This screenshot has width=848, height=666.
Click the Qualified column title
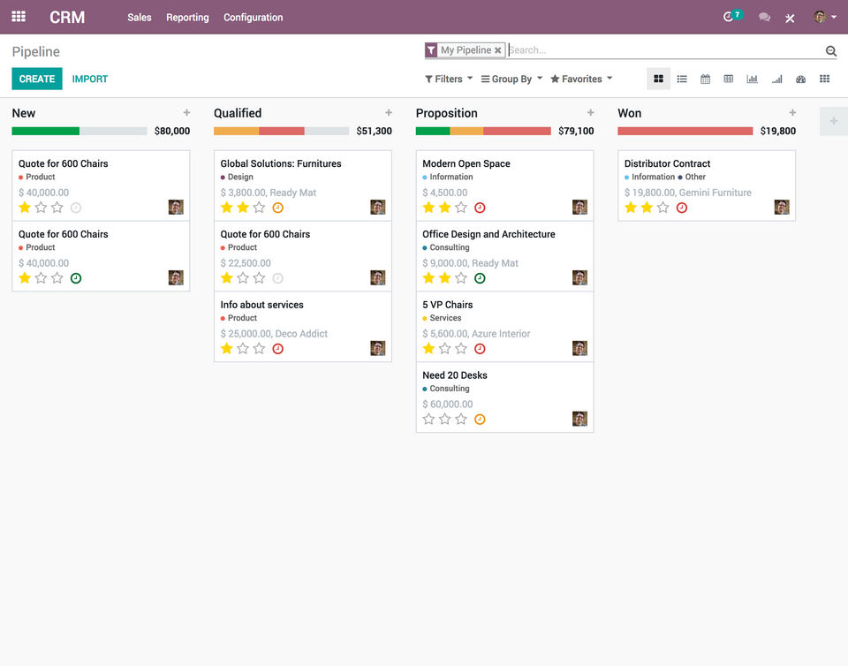pyautogui.click(x=238, y=113)
